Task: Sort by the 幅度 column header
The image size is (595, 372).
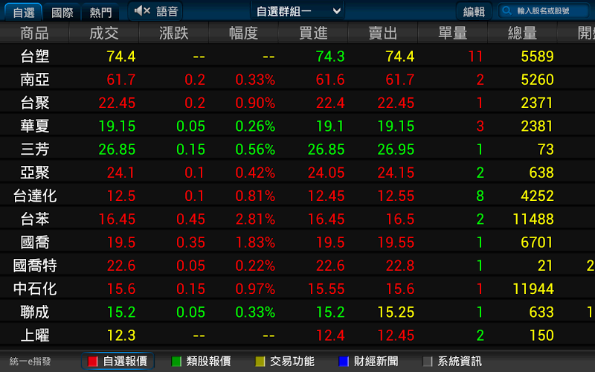Action: click(x=243, y=33)
